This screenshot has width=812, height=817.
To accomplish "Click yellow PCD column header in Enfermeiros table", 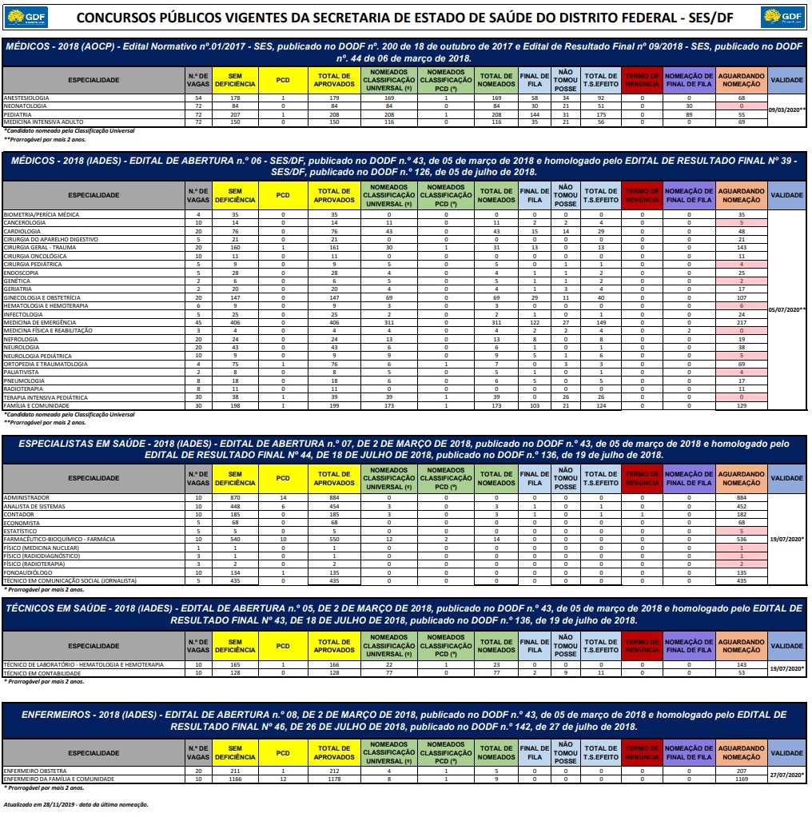I will [283, 753].
